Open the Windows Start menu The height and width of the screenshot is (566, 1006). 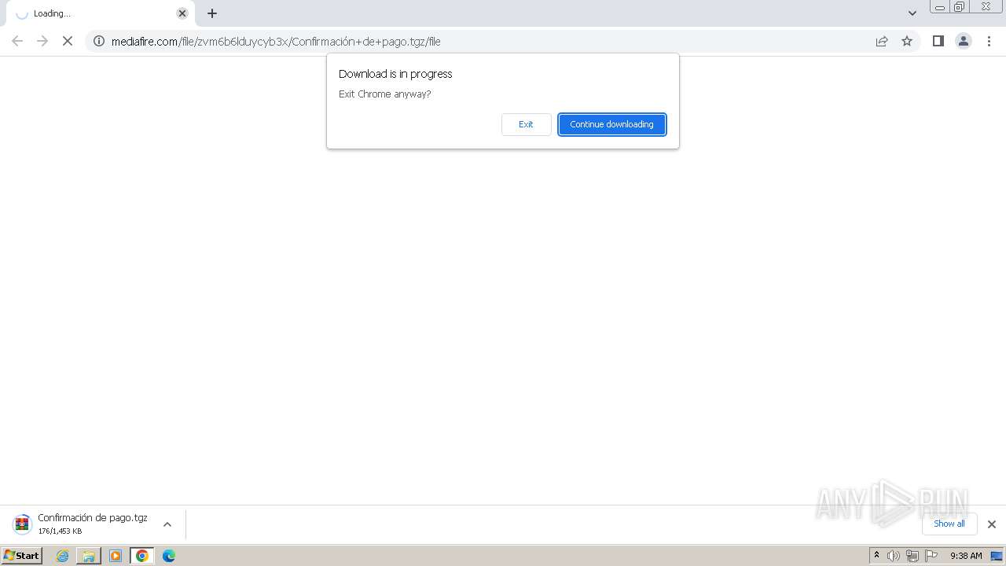click(x=22, y=556)
